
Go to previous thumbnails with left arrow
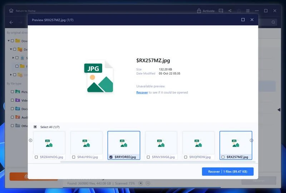pos(30,140)
